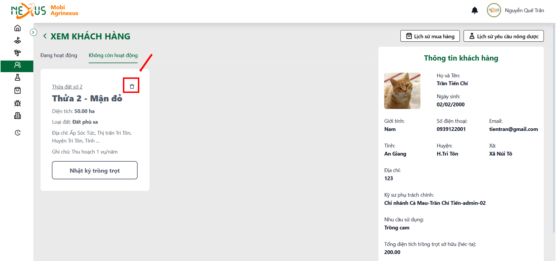Switch to Đang hoạt động tab

point(59,55)
